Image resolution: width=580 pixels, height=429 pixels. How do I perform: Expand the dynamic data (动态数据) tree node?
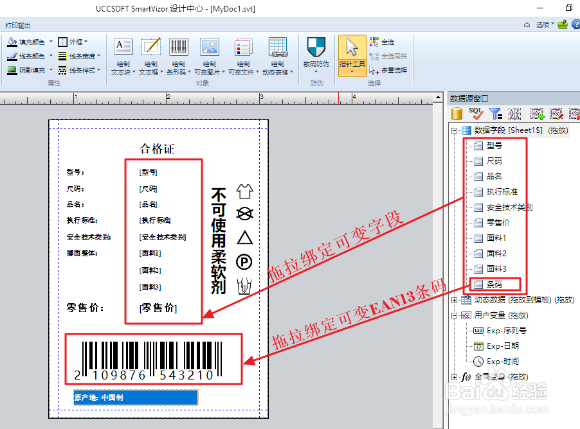pos(454,300)
